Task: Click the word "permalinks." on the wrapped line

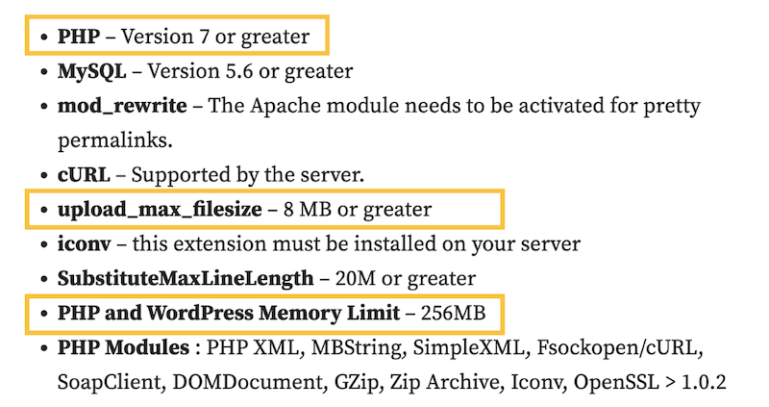Action: click(x=114, y=140)
